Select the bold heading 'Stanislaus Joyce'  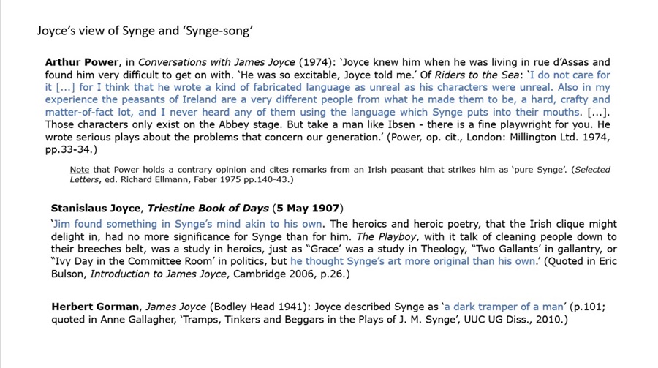click(x=96, y=209)
